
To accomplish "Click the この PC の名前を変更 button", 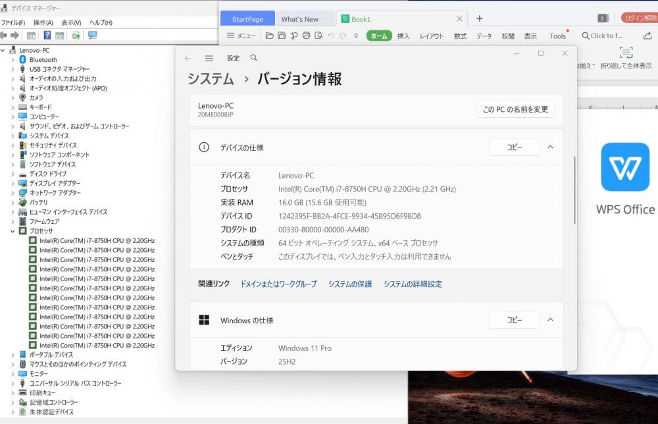I will pyautogui.click(x=515, y=109).
